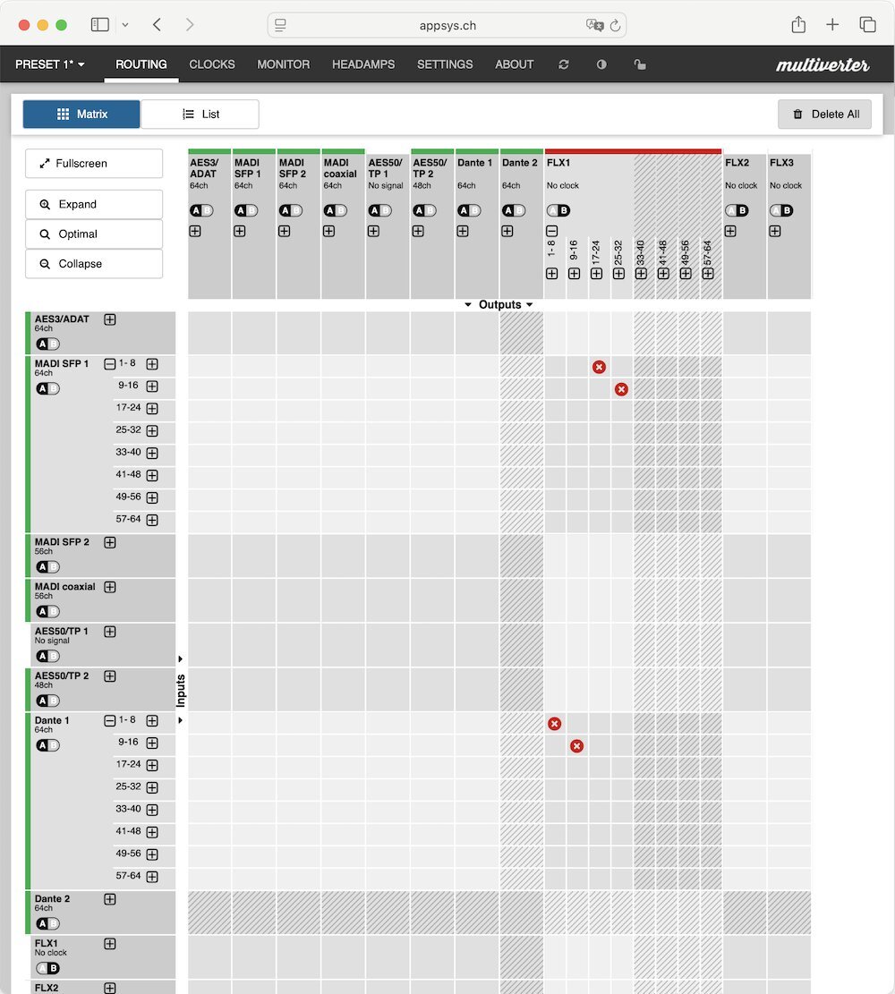Viewport: 895px width, 994px height.
Task: Expand the FLX2 output column
Action: (x=730, y=232)
